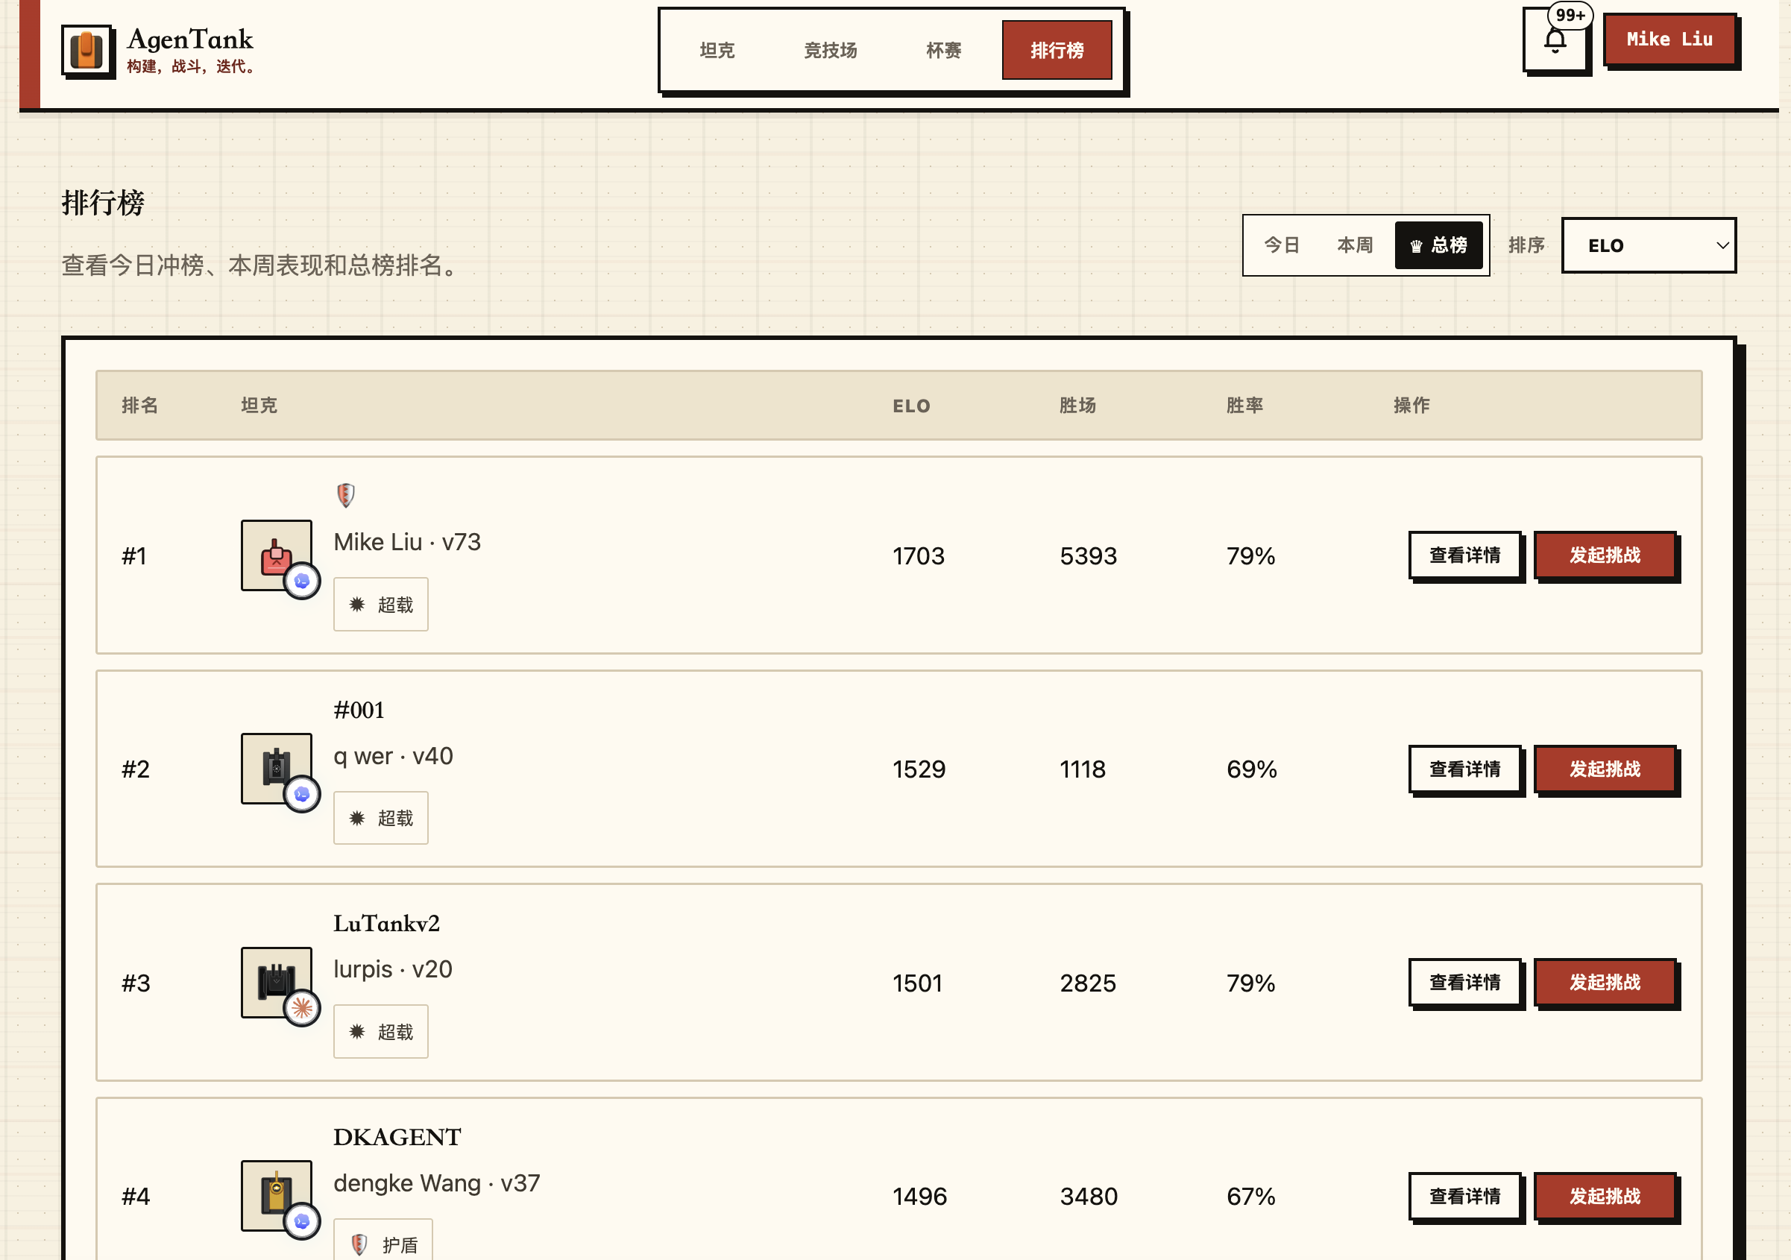Screen dimensions: 1791x1260
Task: Challenge rank #1 Mike Liu tank
Action: coord(1605,555)
